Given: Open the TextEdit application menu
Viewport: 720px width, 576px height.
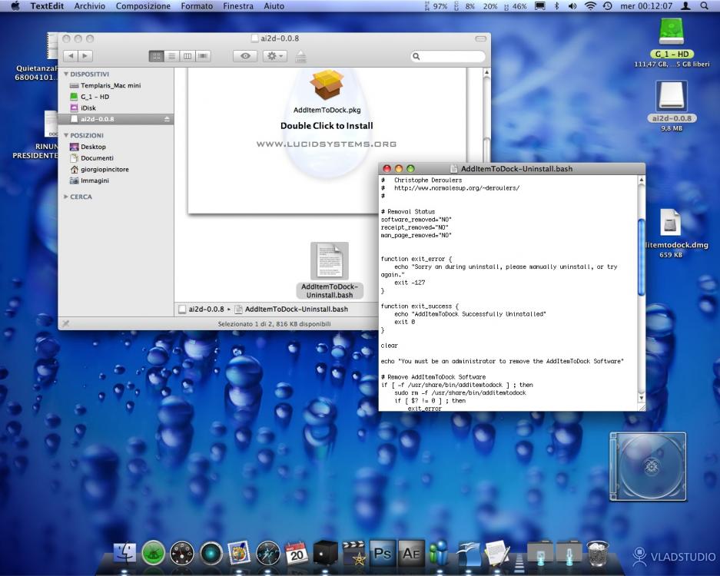Looking at the screenshot, I should tap(47, 6).
